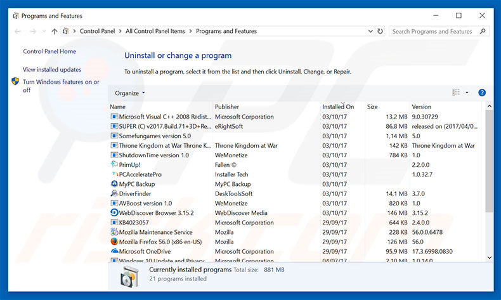The width and height of the screenshot is (501, 300).
Task: Click scrollbar up arrow in program list
Action: tap(489, 106)
